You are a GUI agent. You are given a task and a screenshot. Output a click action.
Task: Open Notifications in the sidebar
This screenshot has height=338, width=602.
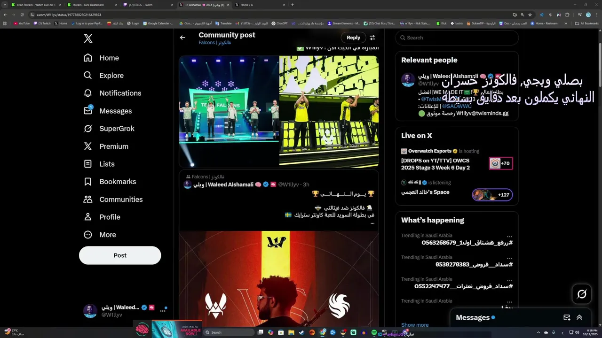(x=112, y=93)
